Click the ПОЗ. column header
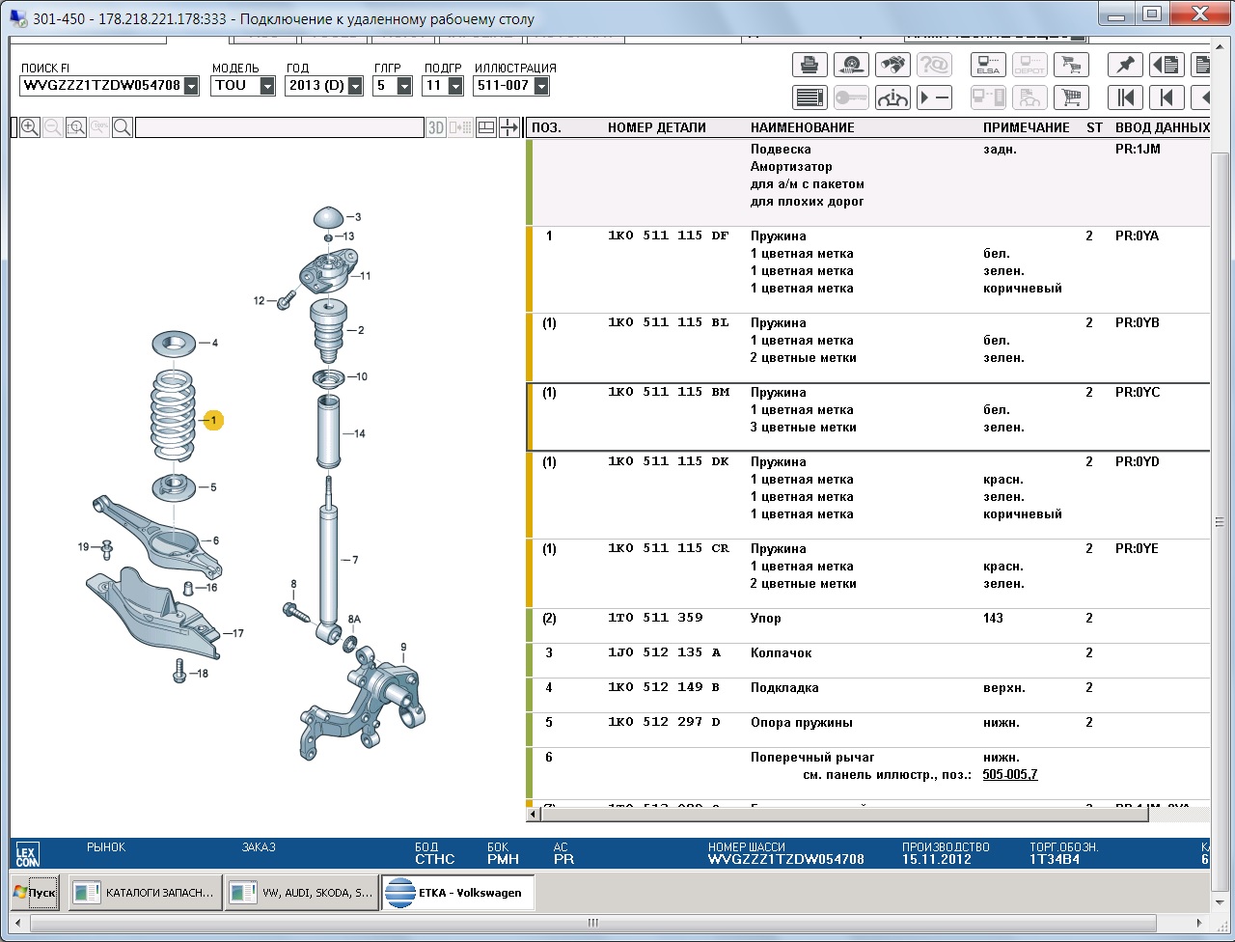1235x942 pixels. point(547,127)
